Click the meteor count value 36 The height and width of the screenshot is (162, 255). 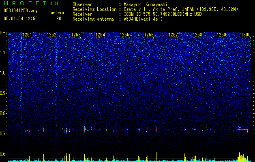tap(59, 19)
